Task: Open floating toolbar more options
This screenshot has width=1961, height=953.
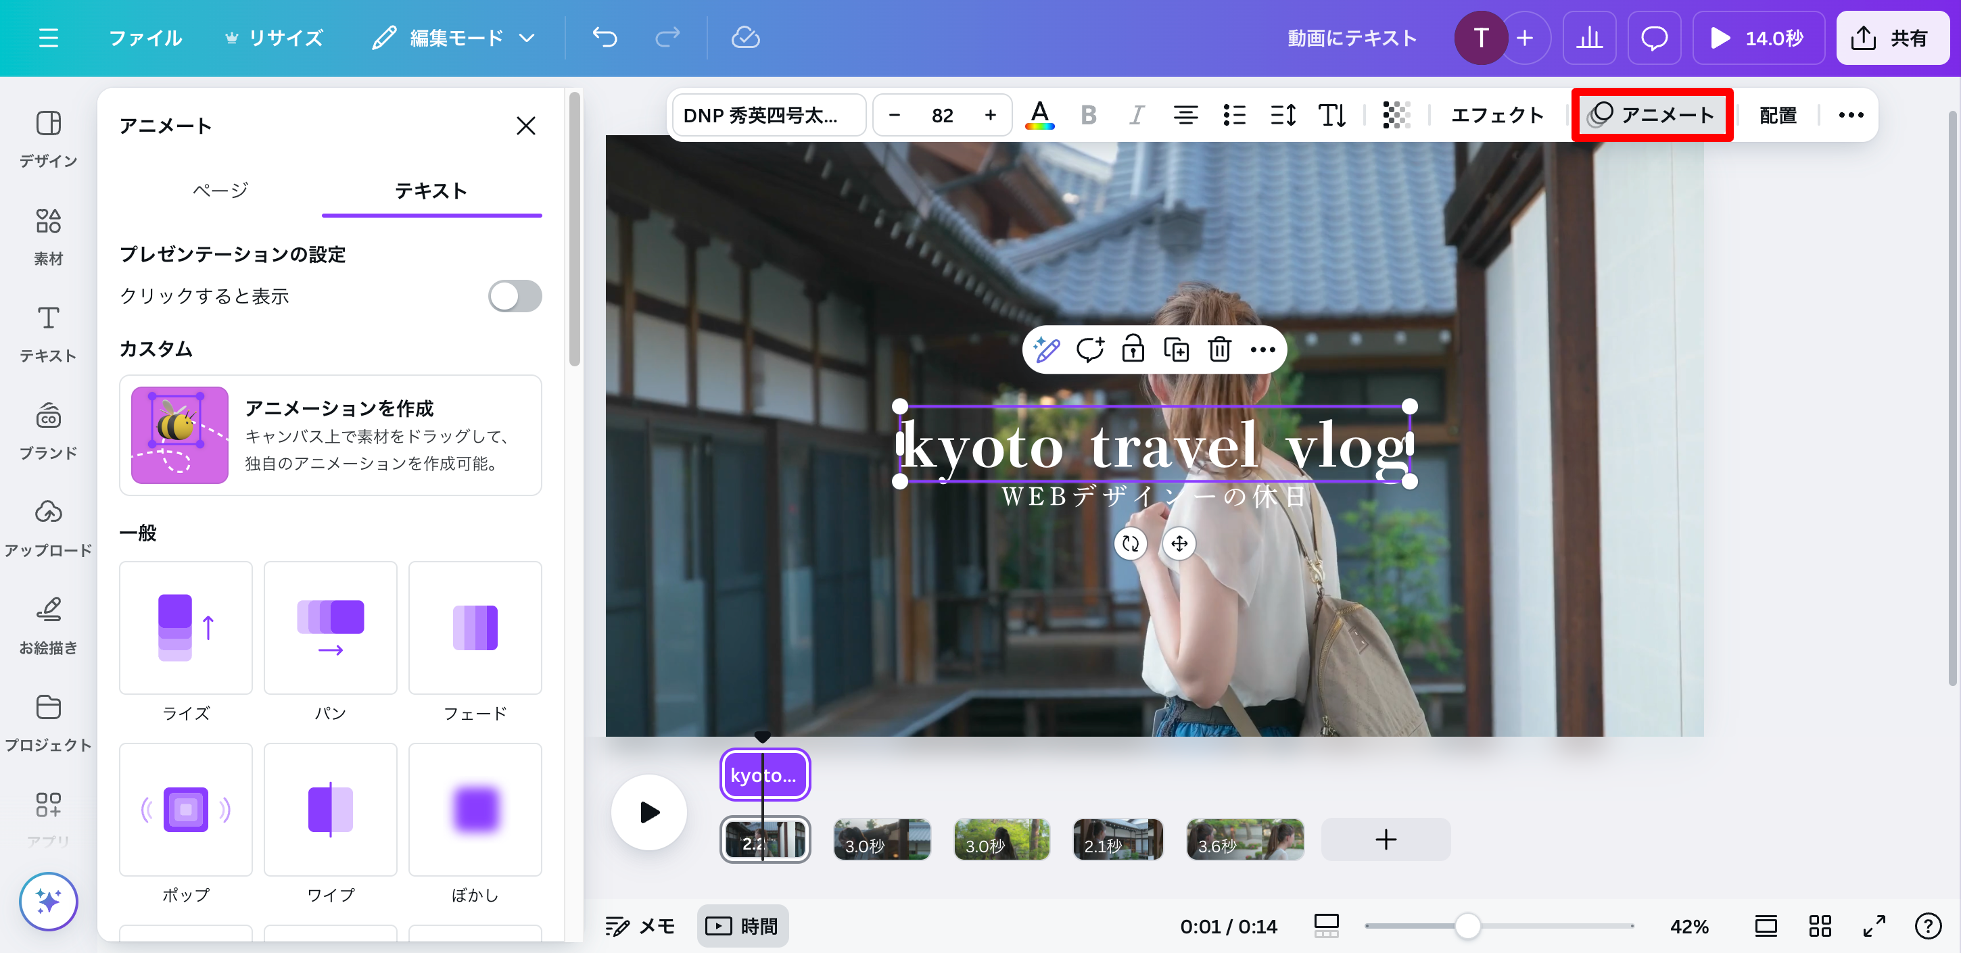Action: [1263, 350]
